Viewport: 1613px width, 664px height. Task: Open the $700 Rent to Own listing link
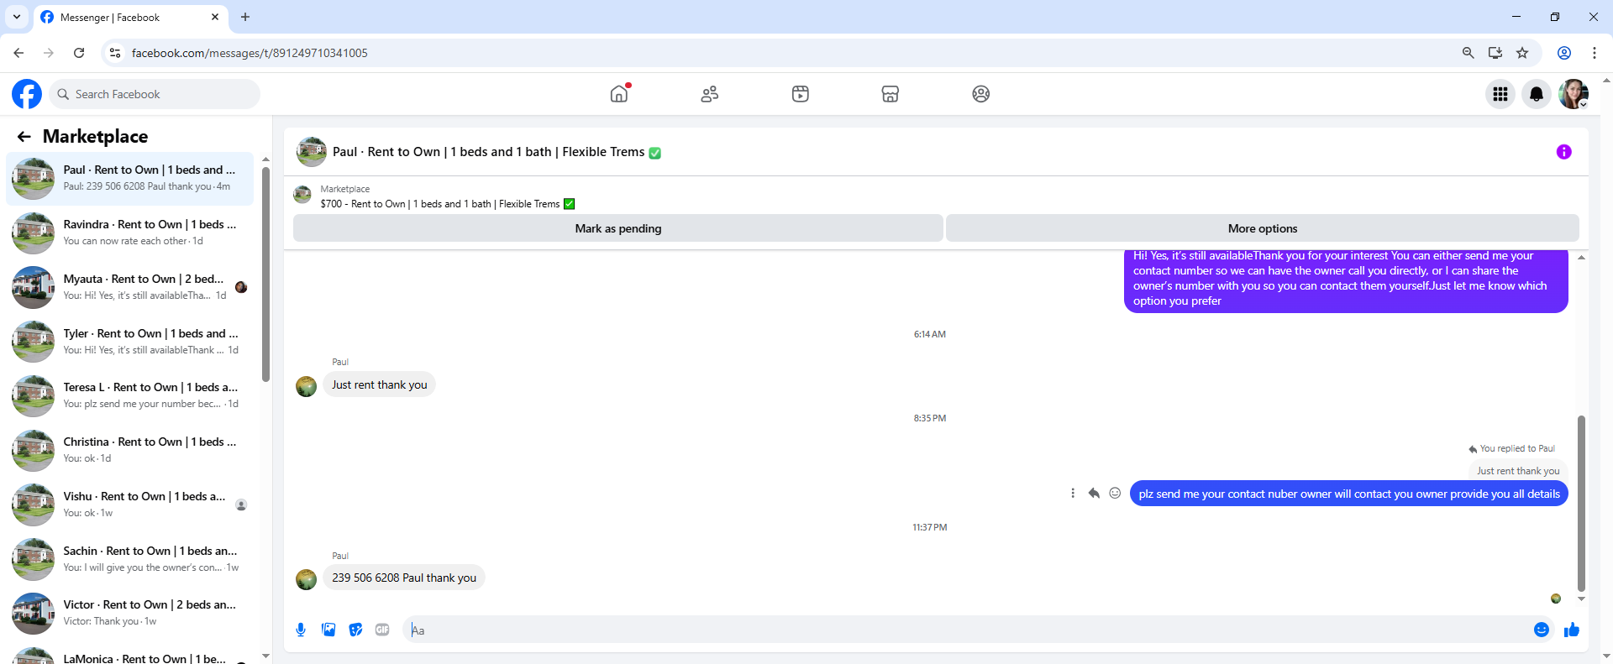pyautogui.click(x=447, y=204)
